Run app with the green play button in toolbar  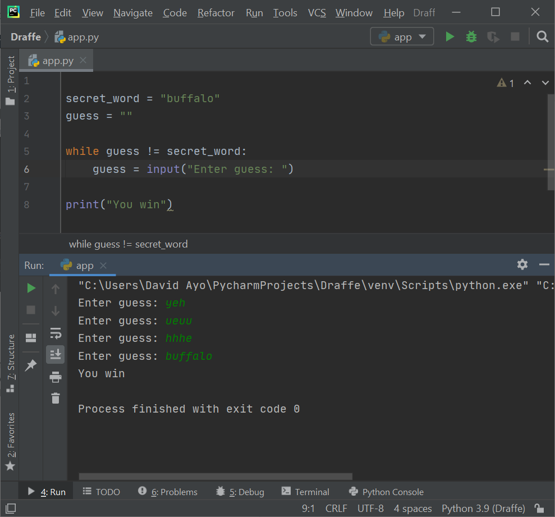[449, 37]
